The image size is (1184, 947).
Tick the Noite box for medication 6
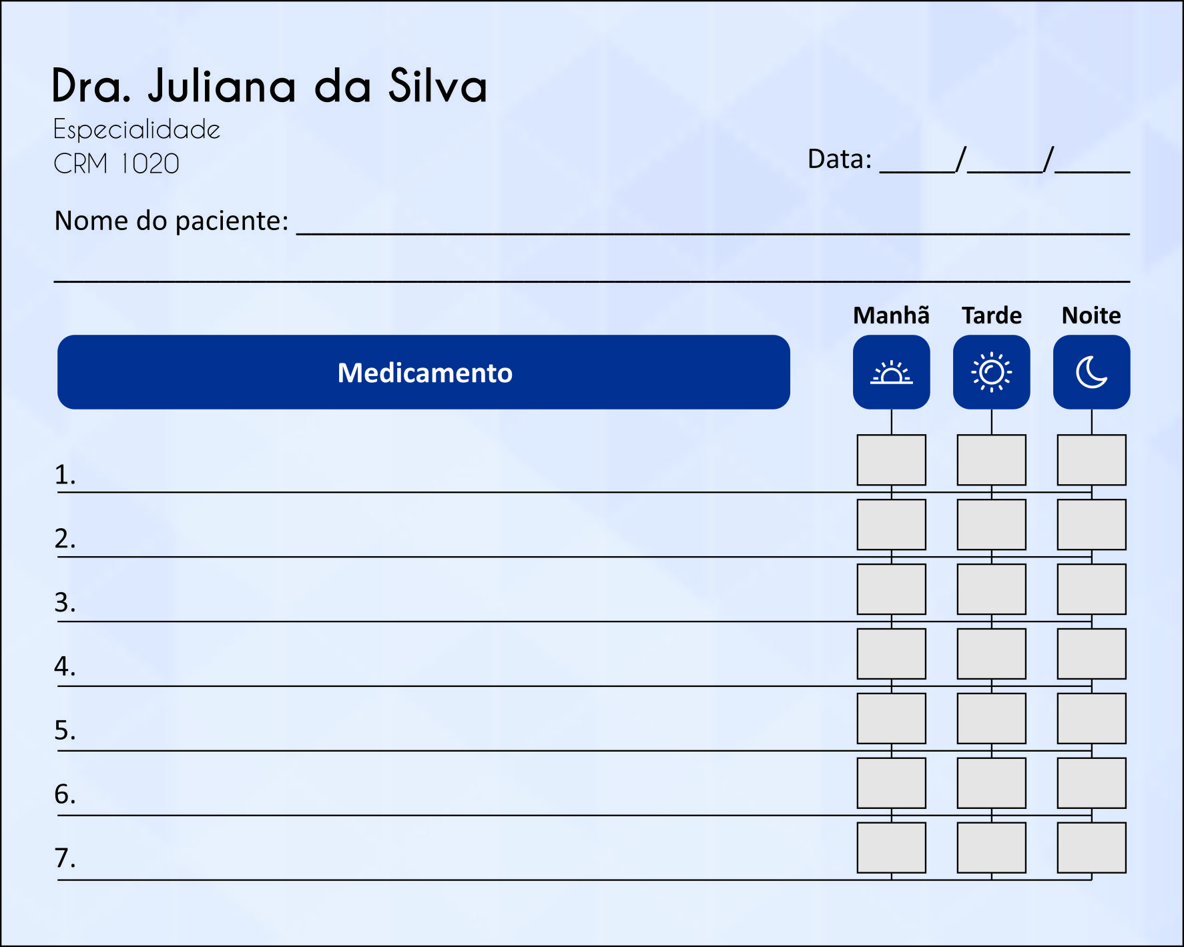point(1091,783)
